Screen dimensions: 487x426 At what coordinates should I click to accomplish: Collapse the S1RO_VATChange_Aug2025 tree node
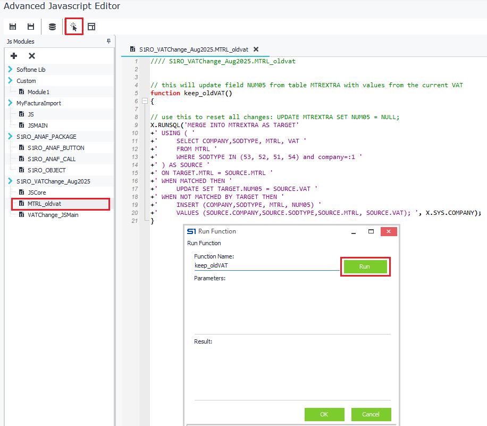click(10, 181)
